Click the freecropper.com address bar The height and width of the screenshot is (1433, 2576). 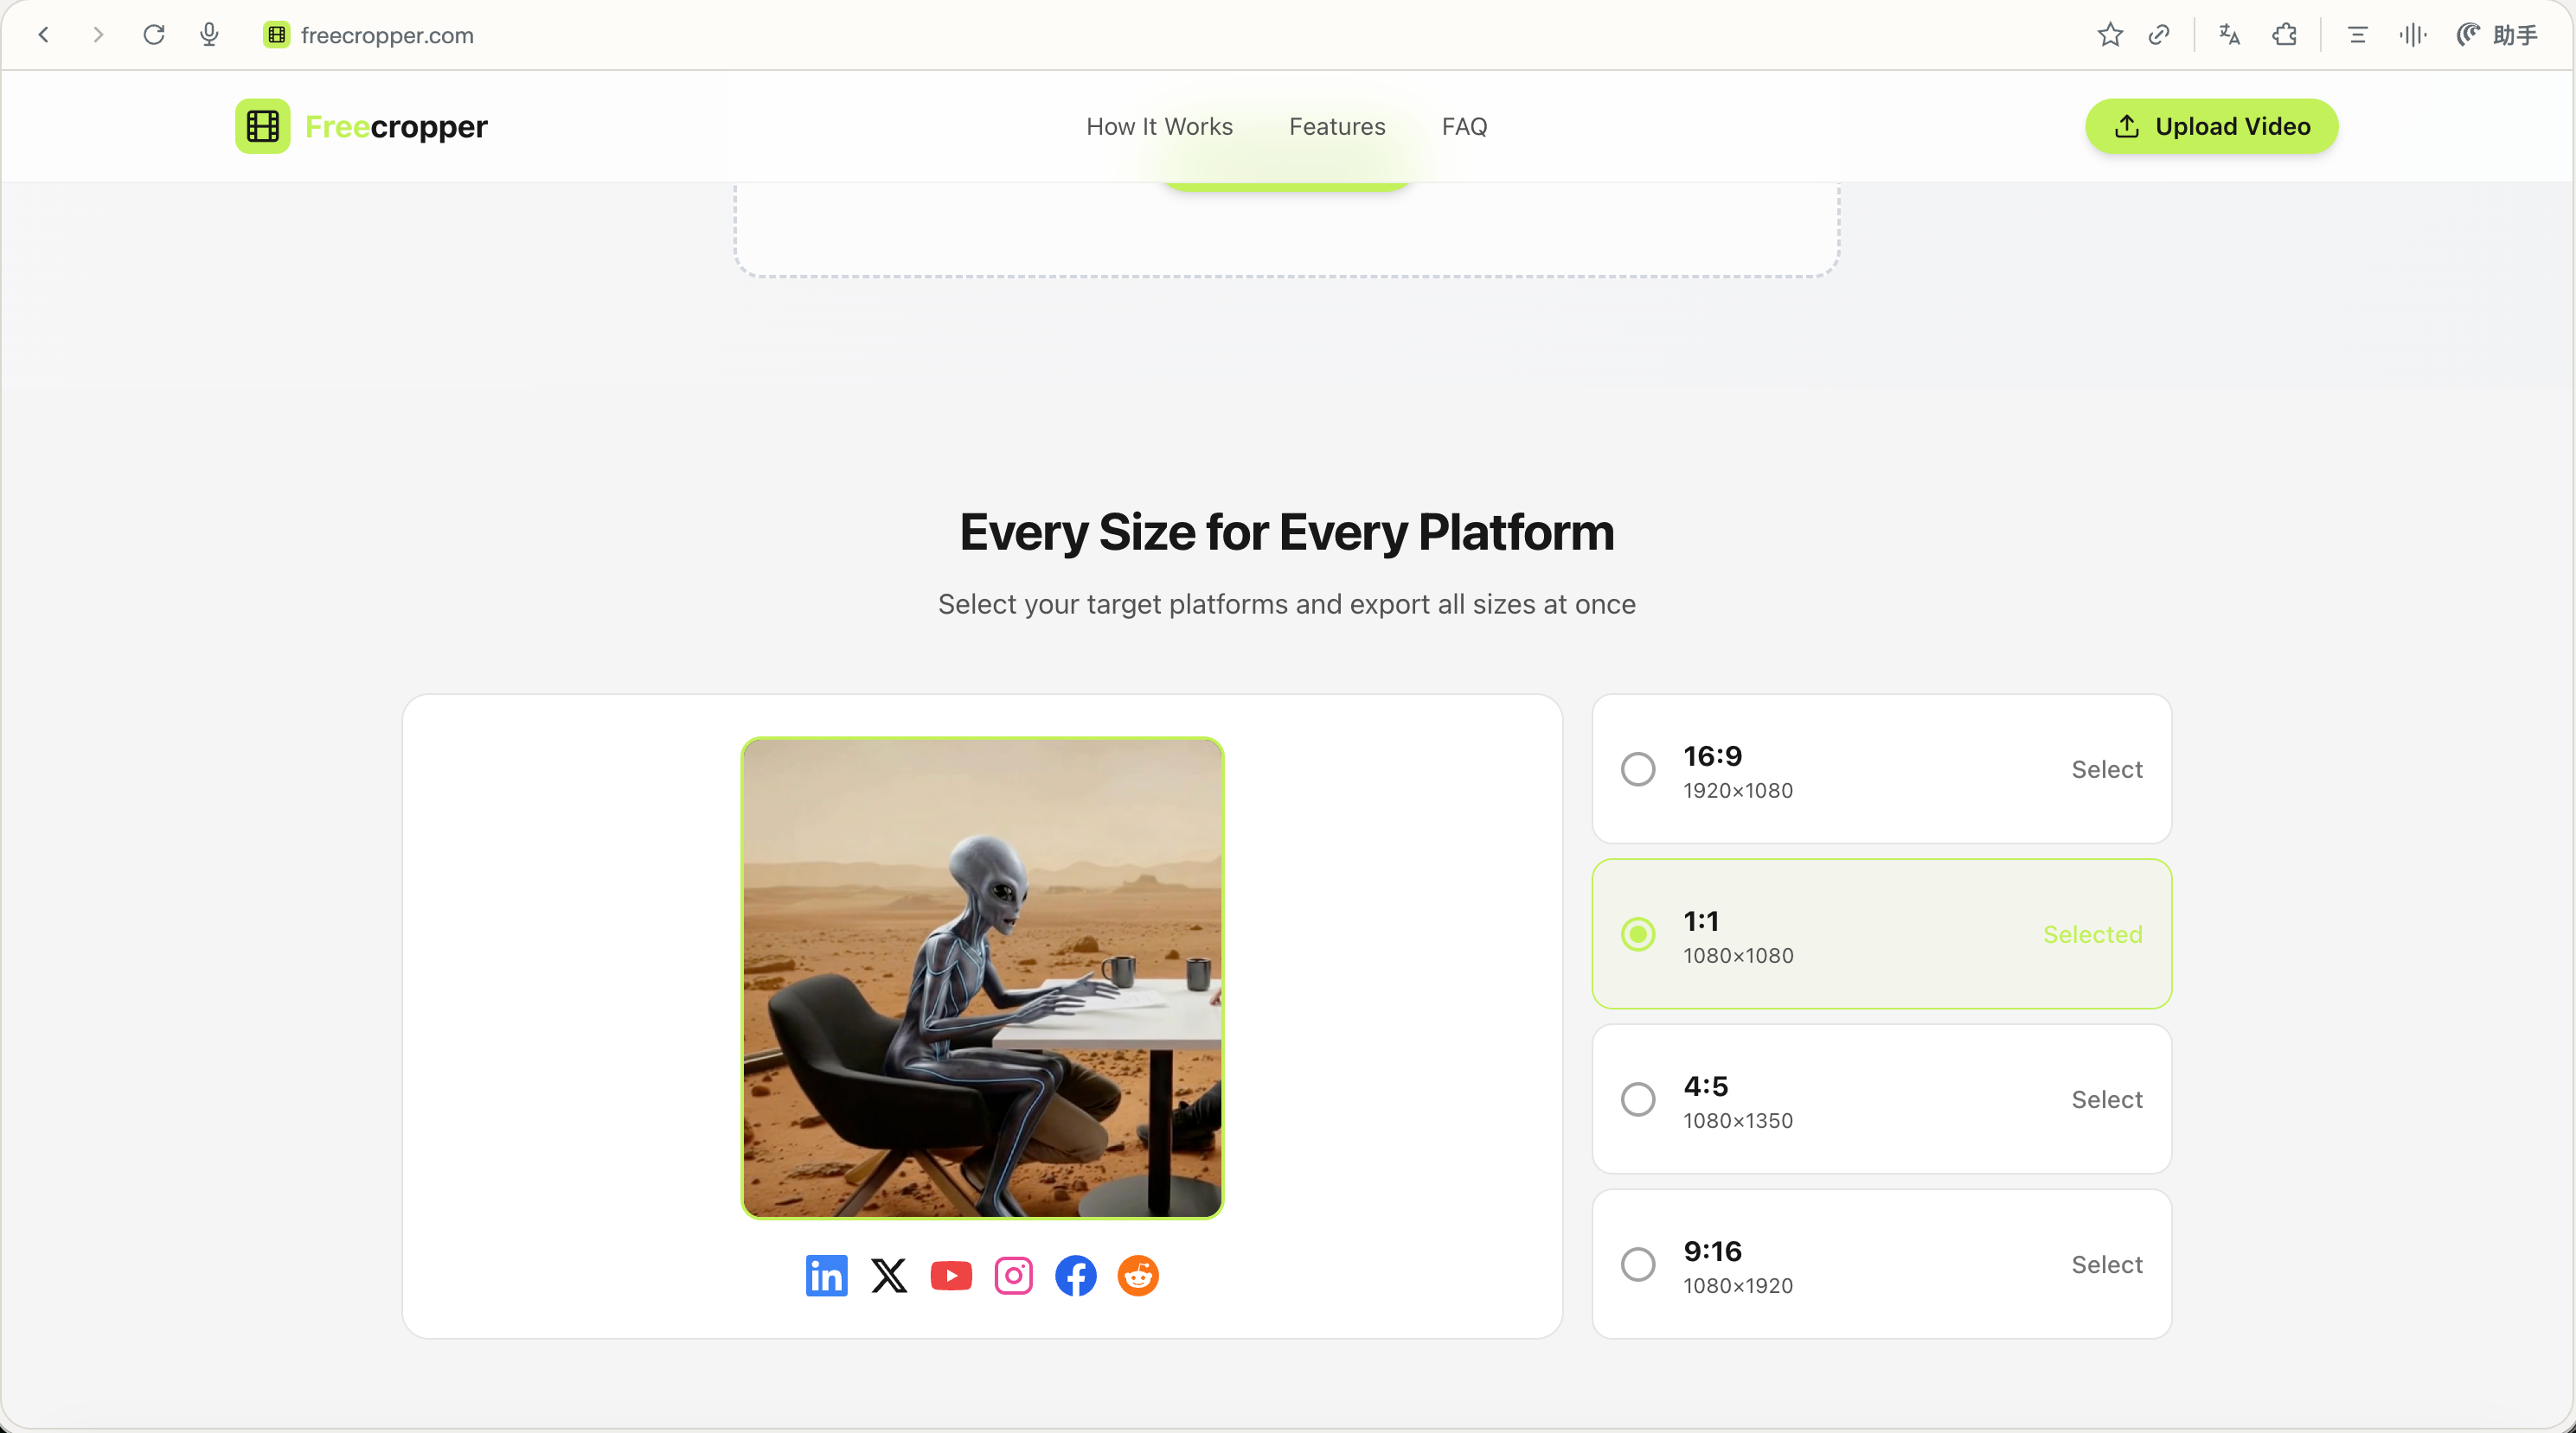point(388,35)
